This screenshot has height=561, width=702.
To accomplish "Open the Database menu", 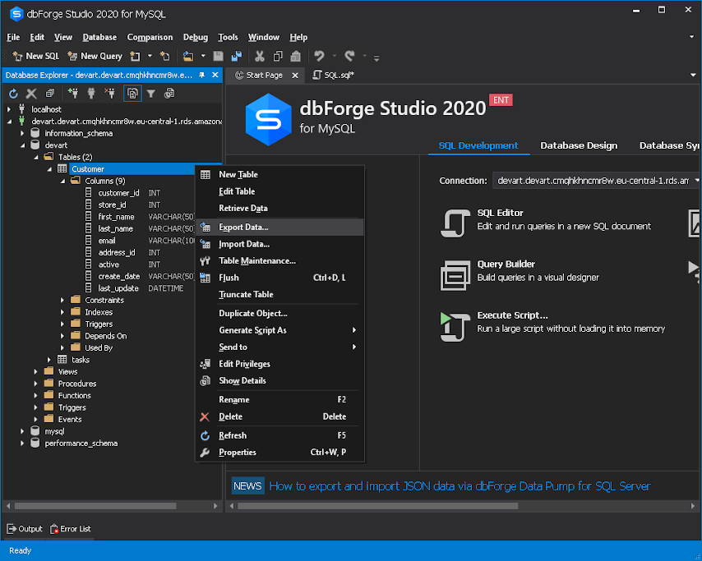I will click(99, 37).
